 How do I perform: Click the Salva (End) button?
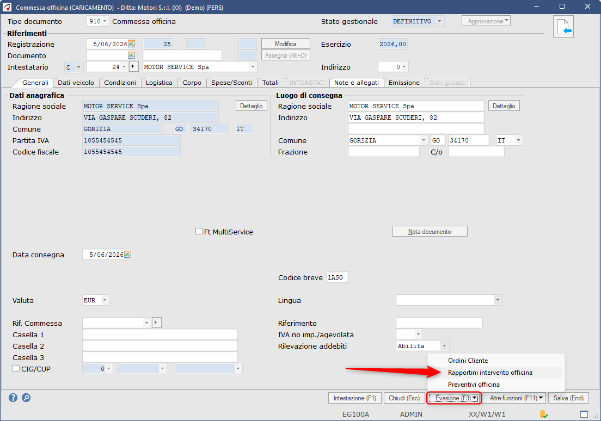568,398
